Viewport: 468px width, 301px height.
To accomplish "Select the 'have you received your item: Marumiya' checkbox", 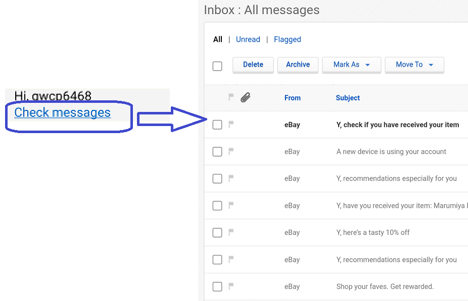I will click(x=217, y=205).
